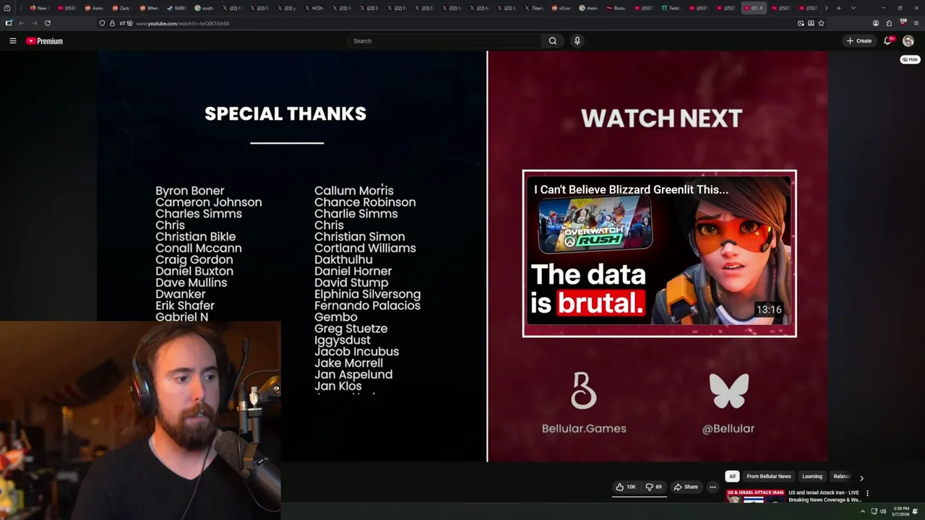Screen dimensions: 925x520
Task: Open the list all tabs dropdown
Action: tap(853, 8)
